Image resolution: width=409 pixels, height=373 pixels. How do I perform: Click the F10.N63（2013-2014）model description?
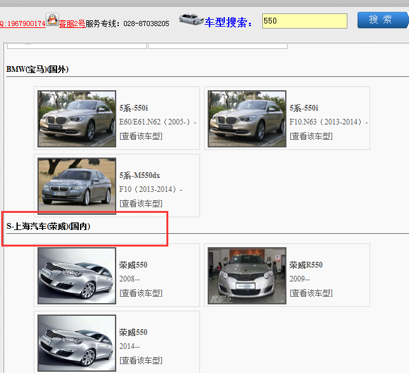(x=329, y=122)
